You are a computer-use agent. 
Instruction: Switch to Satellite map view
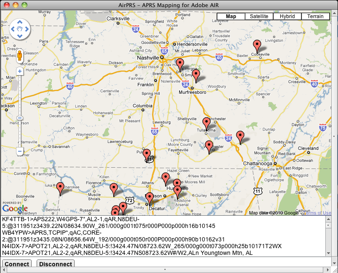(259, 16)
